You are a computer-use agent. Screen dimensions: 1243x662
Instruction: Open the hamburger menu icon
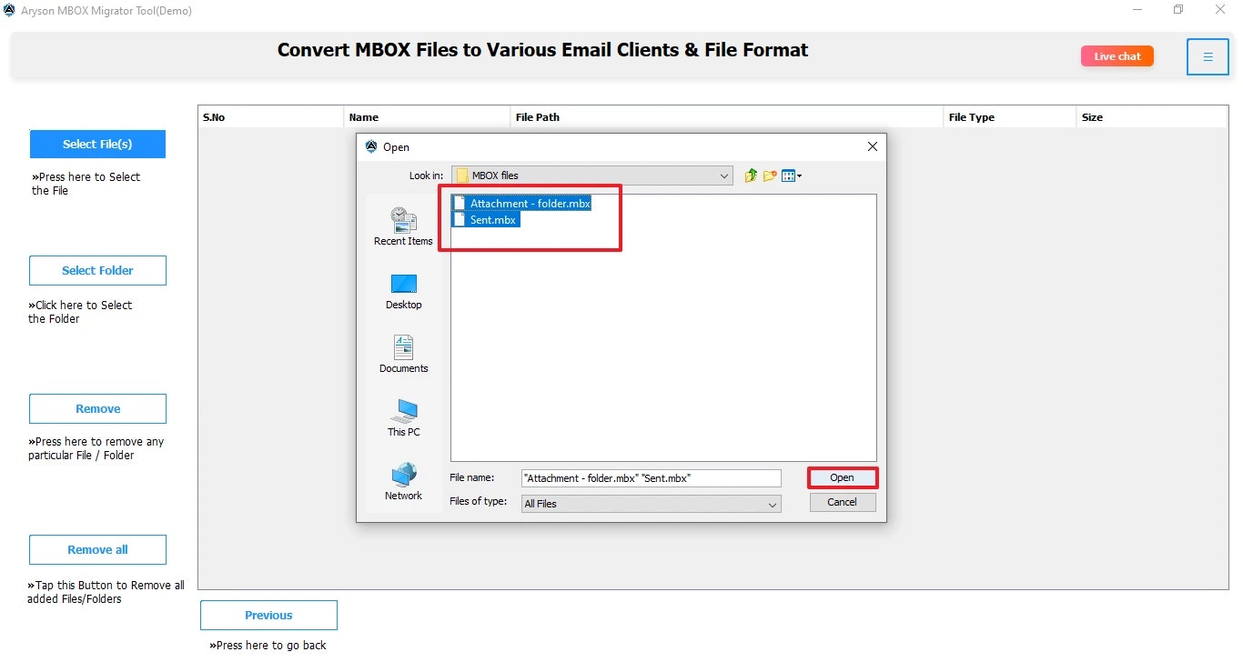[x=1208, y=56]
